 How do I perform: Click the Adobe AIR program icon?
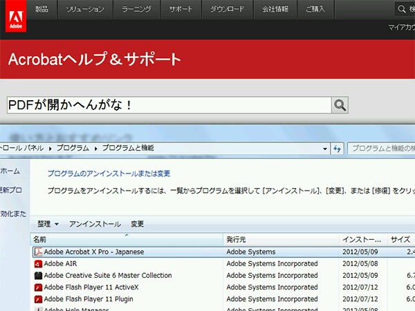[x=38, y=264]
